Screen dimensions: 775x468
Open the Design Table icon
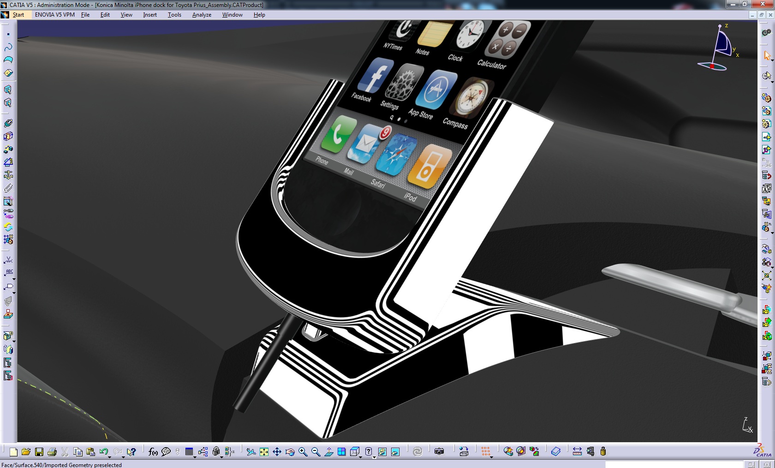(189, 451)
